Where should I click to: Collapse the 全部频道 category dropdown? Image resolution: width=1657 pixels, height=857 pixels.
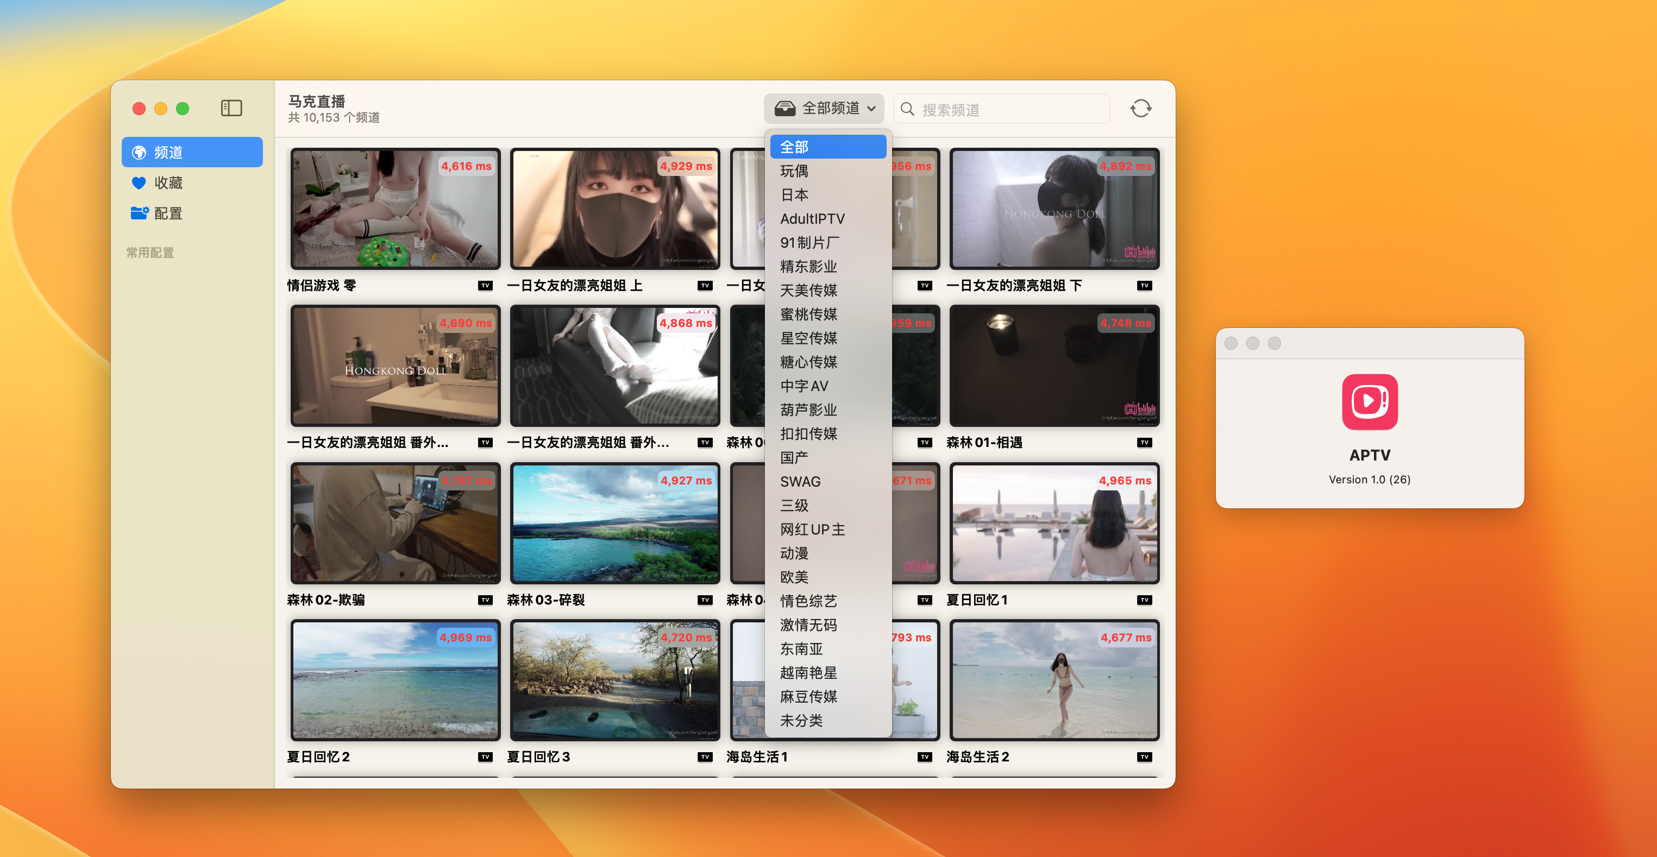click(x=824, y=108)
